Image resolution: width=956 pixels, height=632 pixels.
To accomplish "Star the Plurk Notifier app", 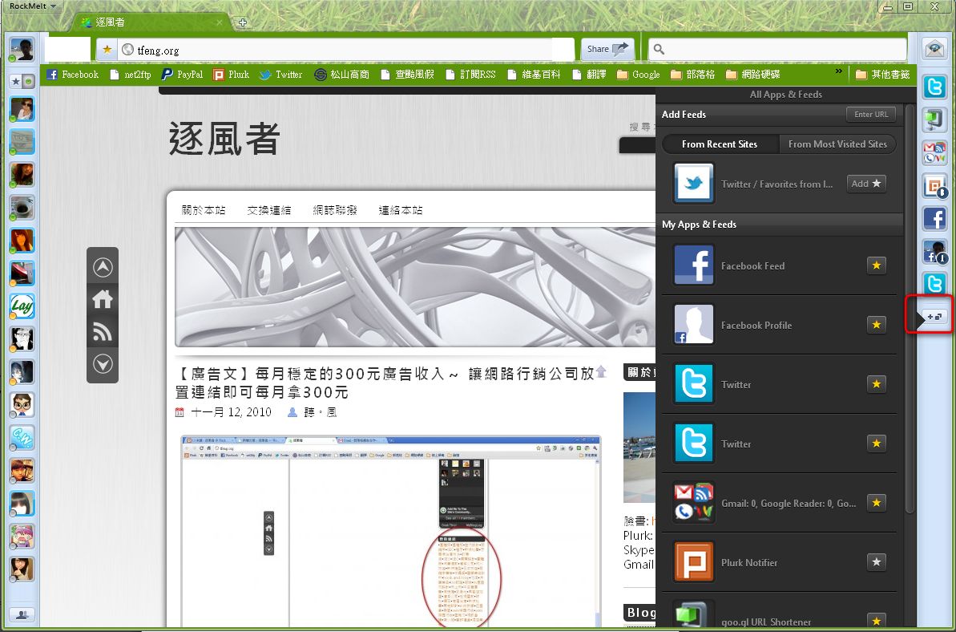I will (x=877, y=562).
